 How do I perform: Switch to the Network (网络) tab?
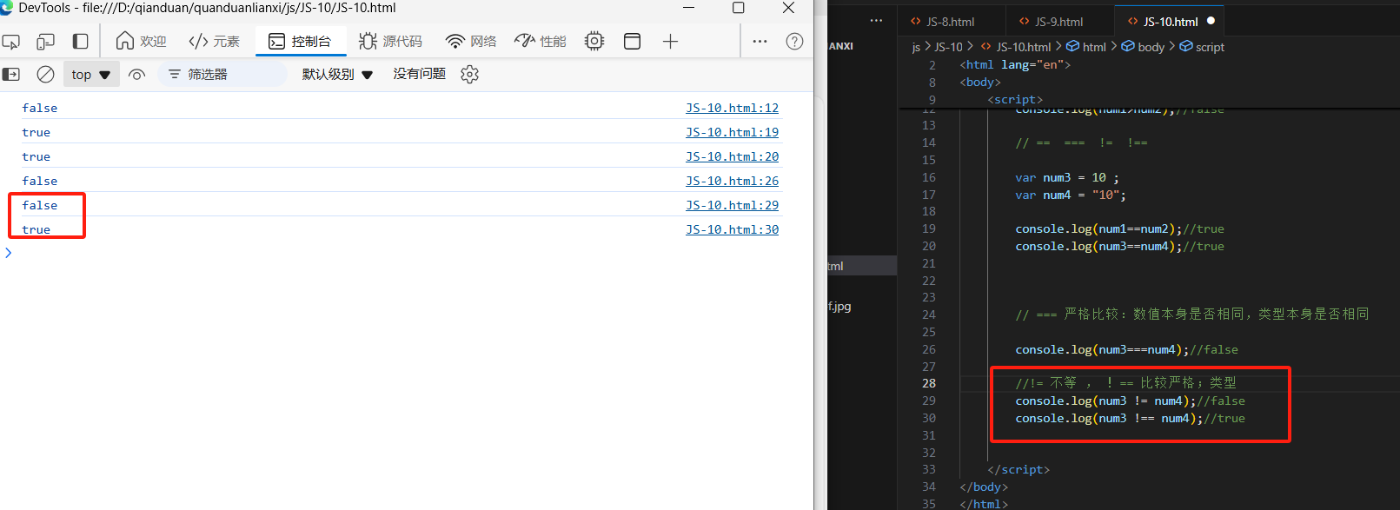471,42
